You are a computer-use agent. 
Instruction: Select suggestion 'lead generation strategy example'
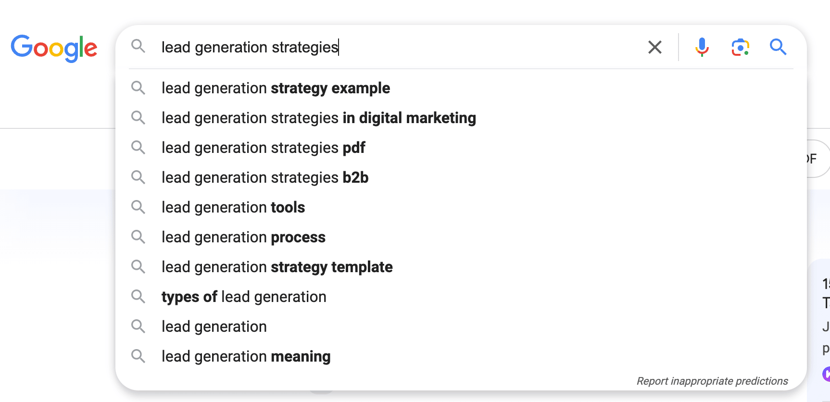(x=461, y=88)
